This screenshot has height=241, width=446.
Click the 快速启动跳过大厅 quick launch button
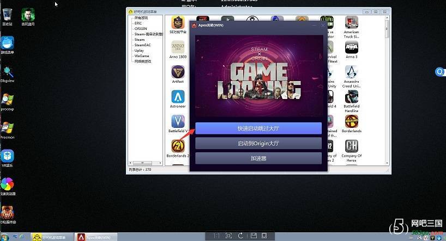coord(258,128)
